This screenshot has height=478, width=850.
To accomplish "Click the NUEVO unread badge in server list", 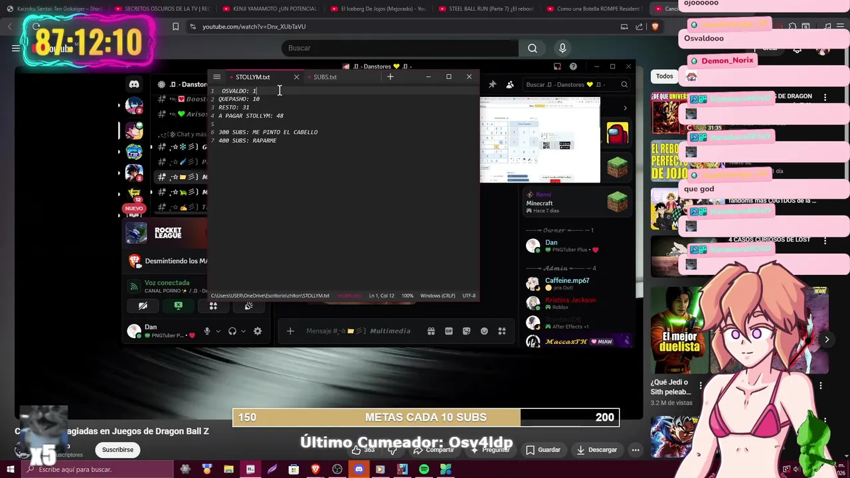I will click(x=134, y=208).
